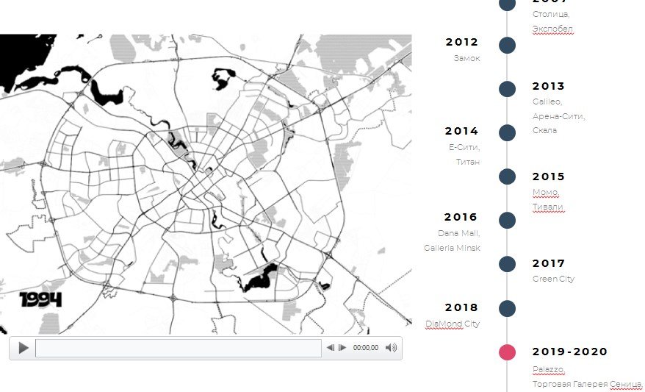
Task: Click the Minsk map video frame
Action: (206, 184)
